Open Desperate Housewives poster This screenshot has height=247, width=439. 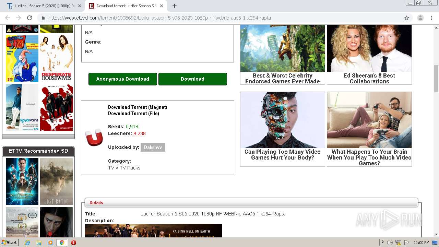point(56,58)
